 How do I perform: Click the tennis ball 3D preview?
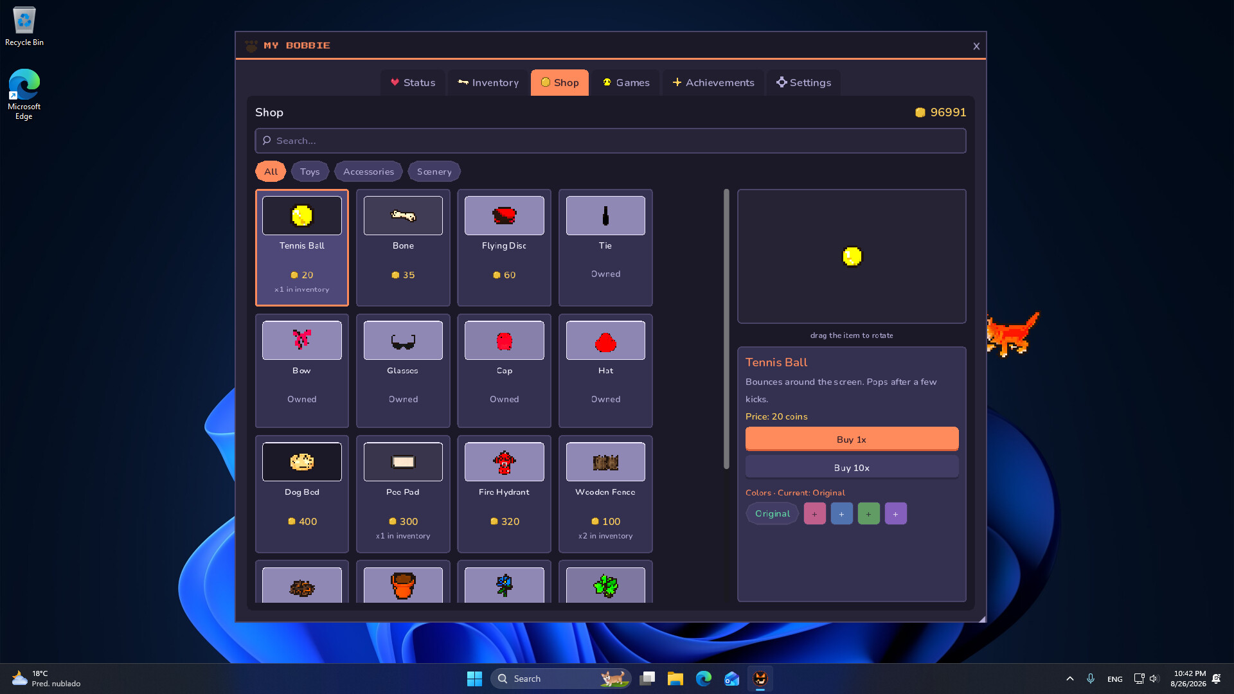(852, 256)
